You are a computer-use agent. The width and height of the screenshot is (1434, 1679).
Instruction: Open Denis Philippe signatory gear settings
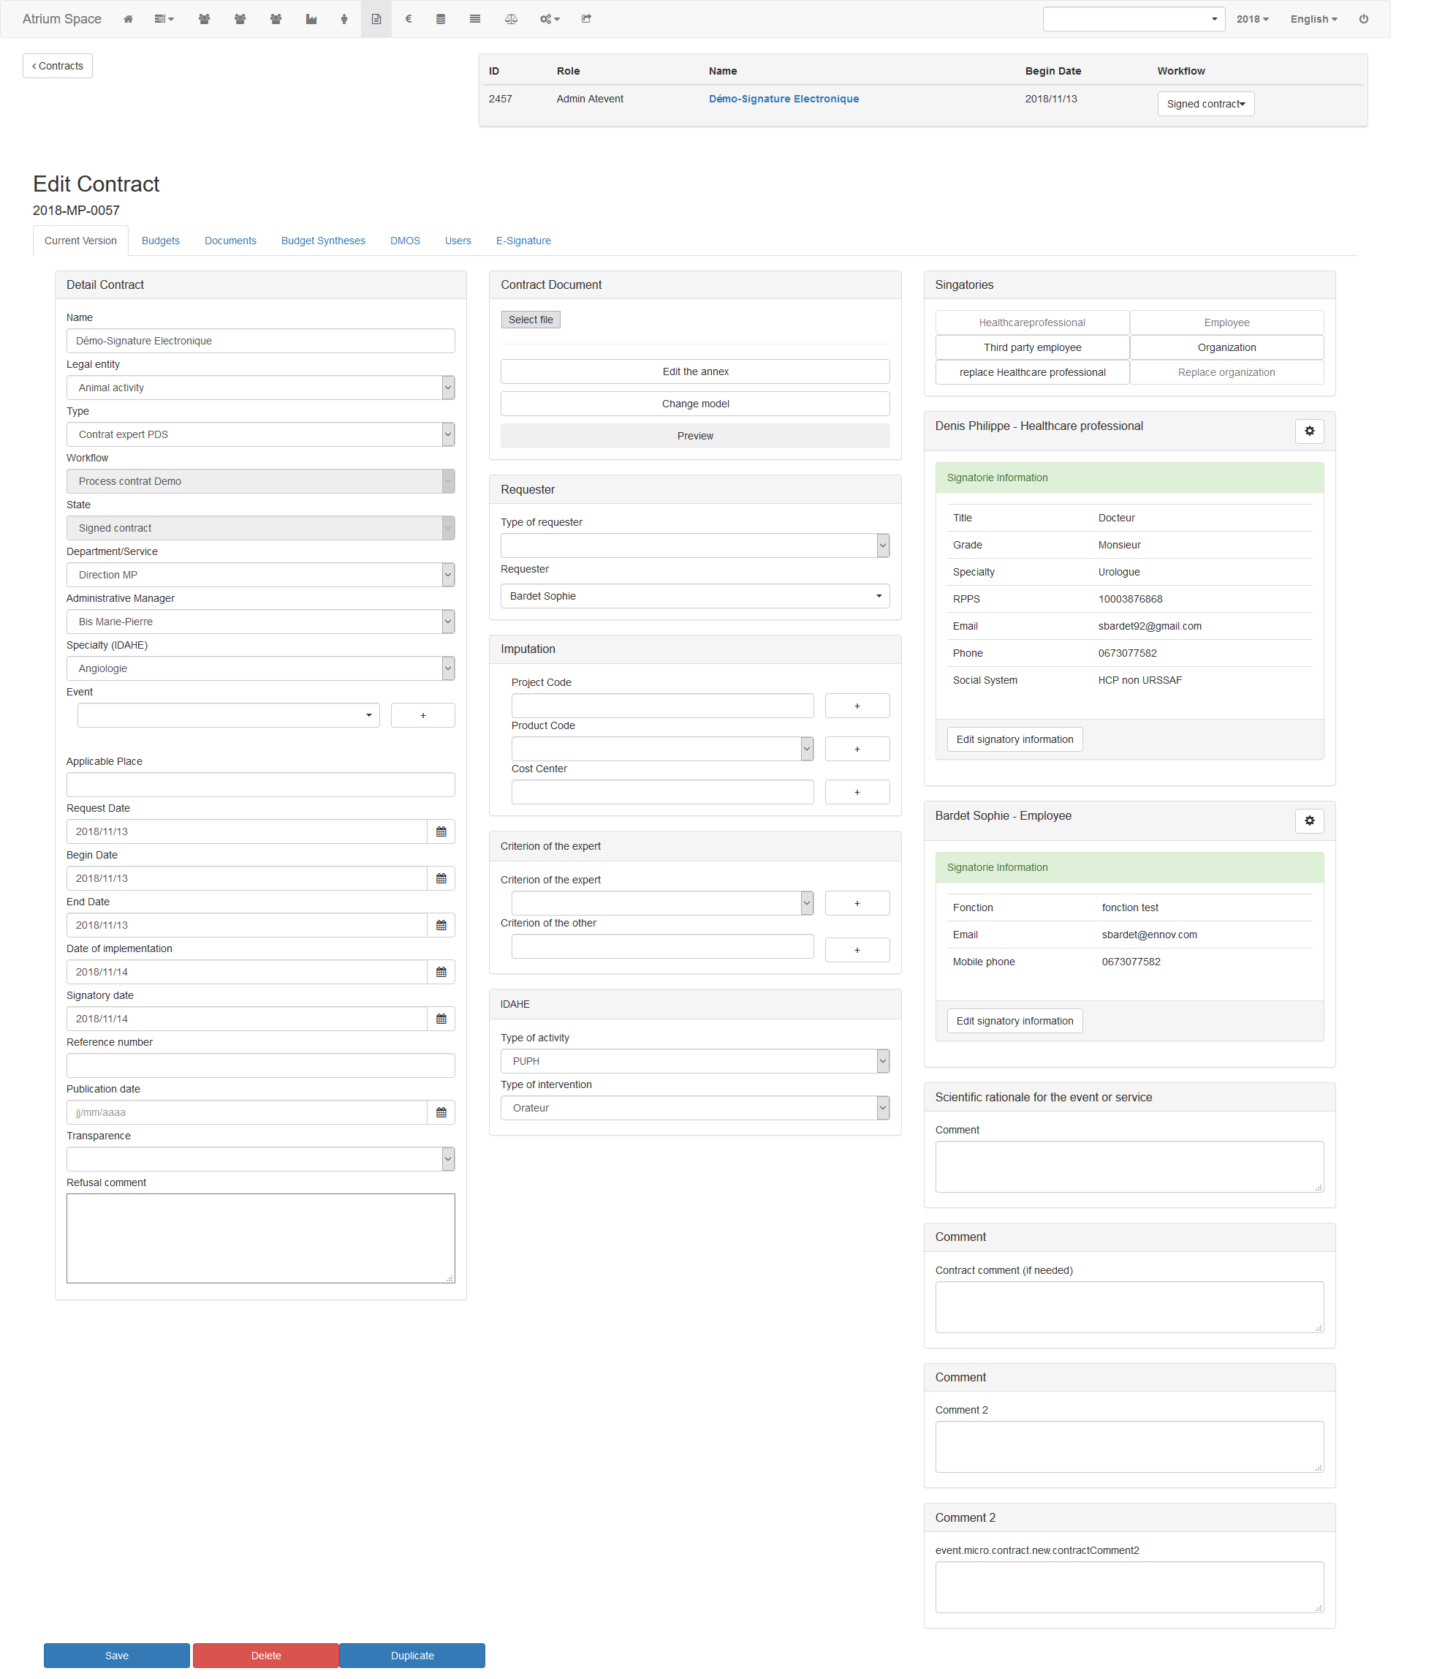pos(1309,431)
